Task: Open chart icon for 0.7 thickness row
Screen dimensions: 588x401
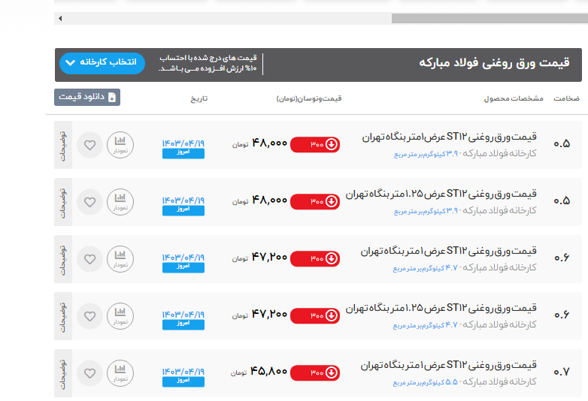Action: tap(120, 372)
